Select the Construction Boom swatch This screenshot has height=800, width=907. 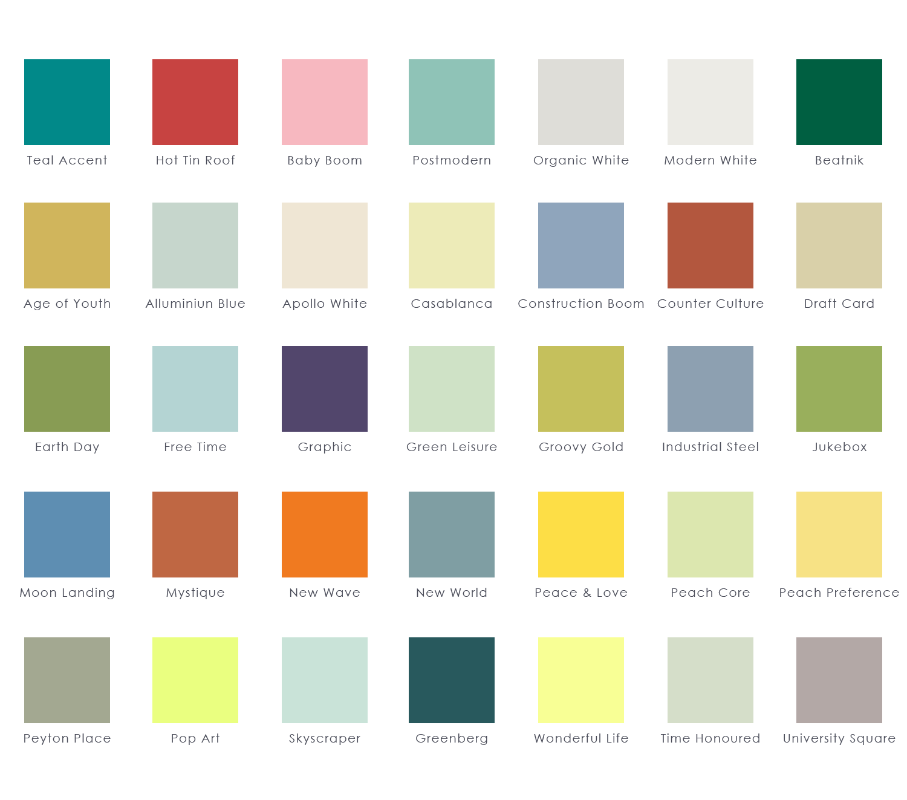pyautogui.click(x=581, y=246)
